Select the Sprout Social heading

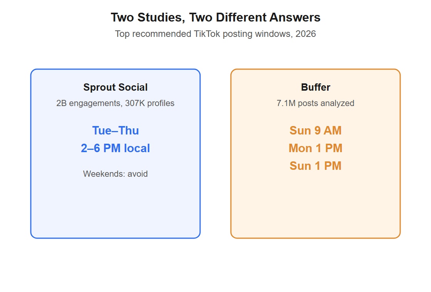coord(115,87)
